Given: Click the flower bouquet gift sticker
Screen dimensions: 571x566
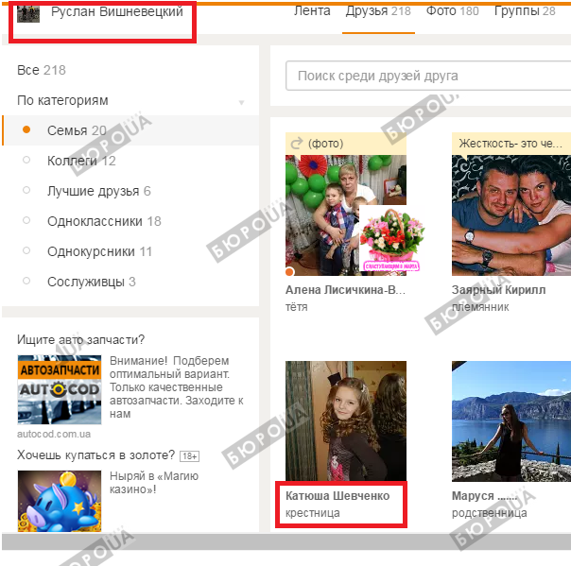Looking at the screenshot, I should pyautogui.click(x=391, y=238).
